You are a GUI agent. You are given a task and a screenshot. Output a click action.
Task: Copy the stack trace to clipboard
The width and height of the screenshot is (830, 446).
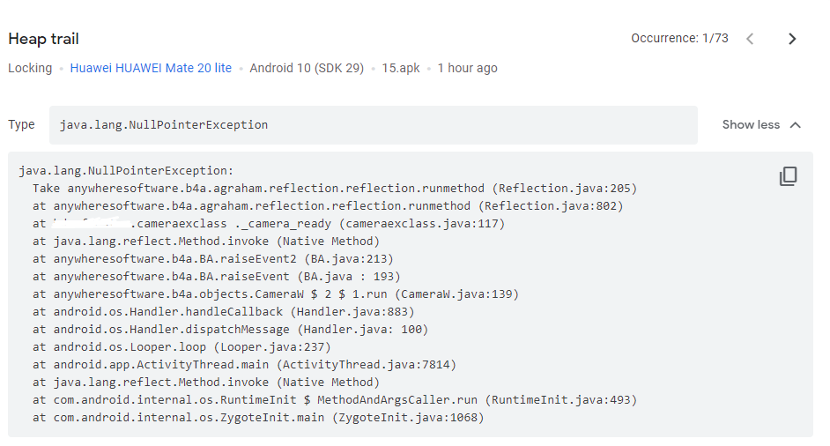pyautogui.click(x=788, y=176)
